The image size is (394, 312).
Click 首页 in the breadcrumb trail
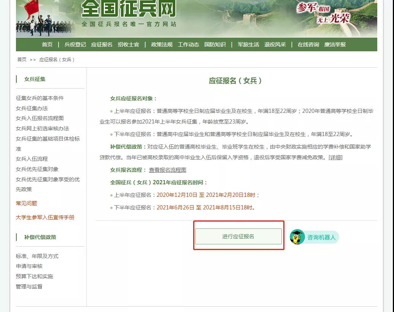click(x=22, y=60)
